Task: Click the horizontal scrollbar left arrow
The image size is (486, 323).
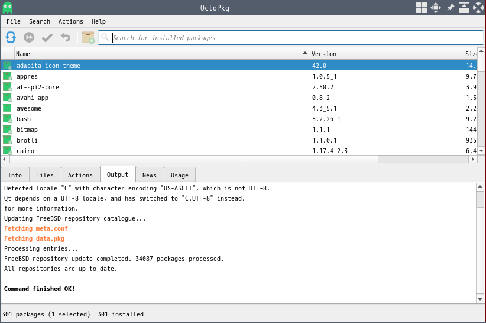Action: [x=4, y=159]
